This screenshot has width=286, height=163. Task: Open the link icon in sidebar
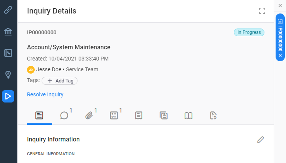(8, 10)
